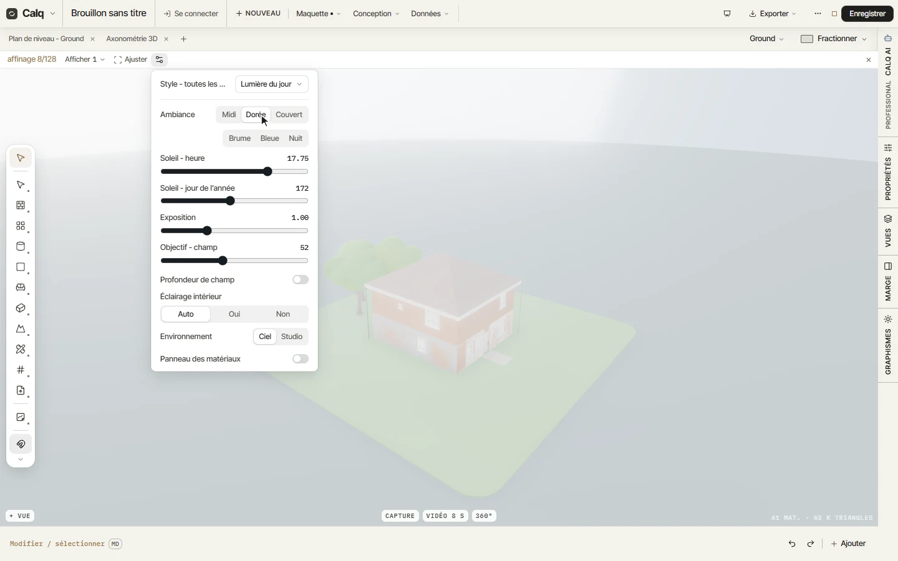This screenshot has width=898, height=561.
Task: Choose the brick wall tool
Action: (x=21, y=206)
